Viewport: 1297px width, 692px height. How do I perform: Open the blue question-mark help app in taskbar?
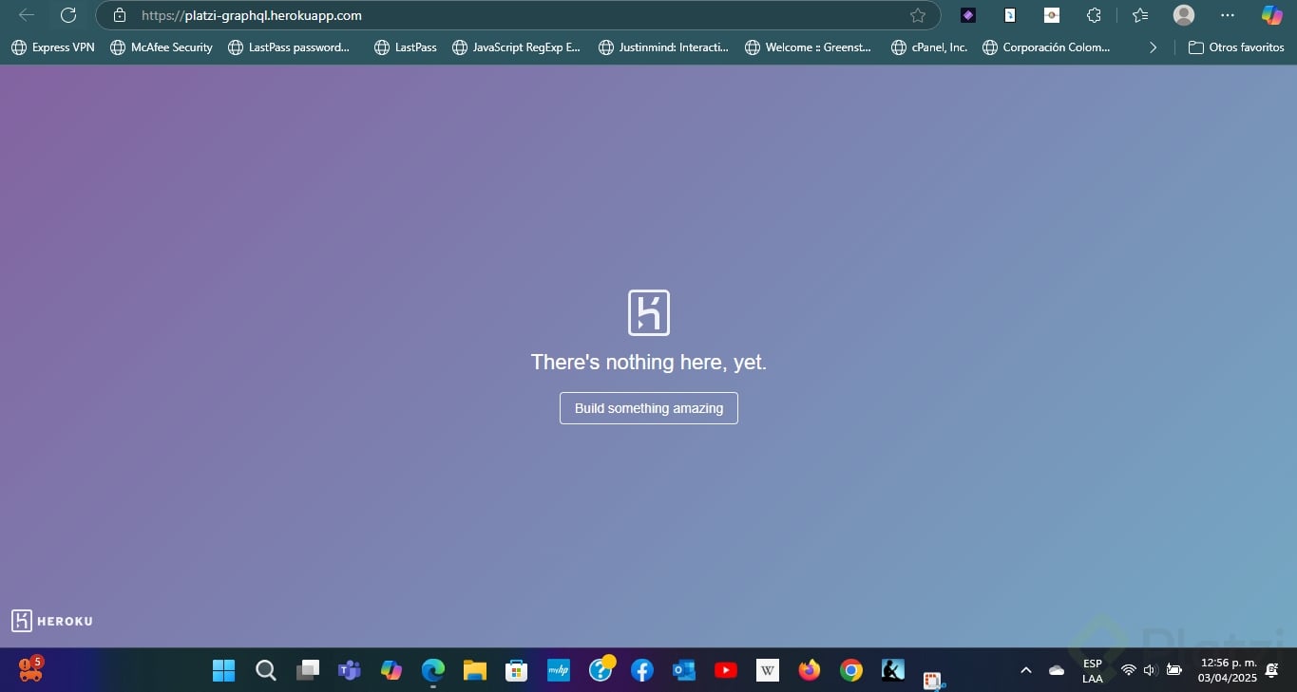(x=601, y=670)
